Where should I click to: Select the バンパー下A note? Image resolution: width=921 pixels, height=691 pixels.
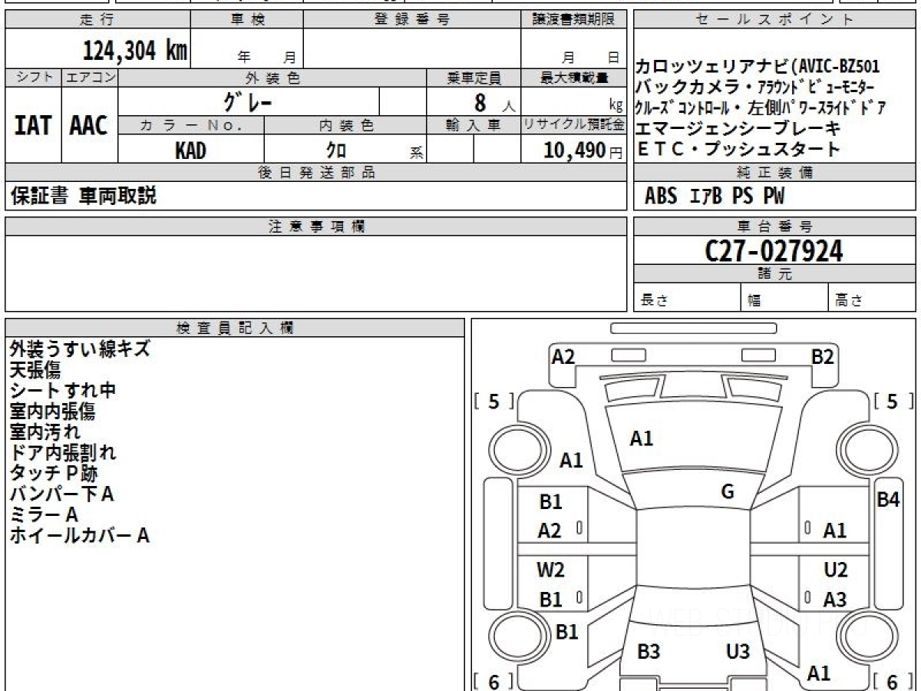coord(61,494)
